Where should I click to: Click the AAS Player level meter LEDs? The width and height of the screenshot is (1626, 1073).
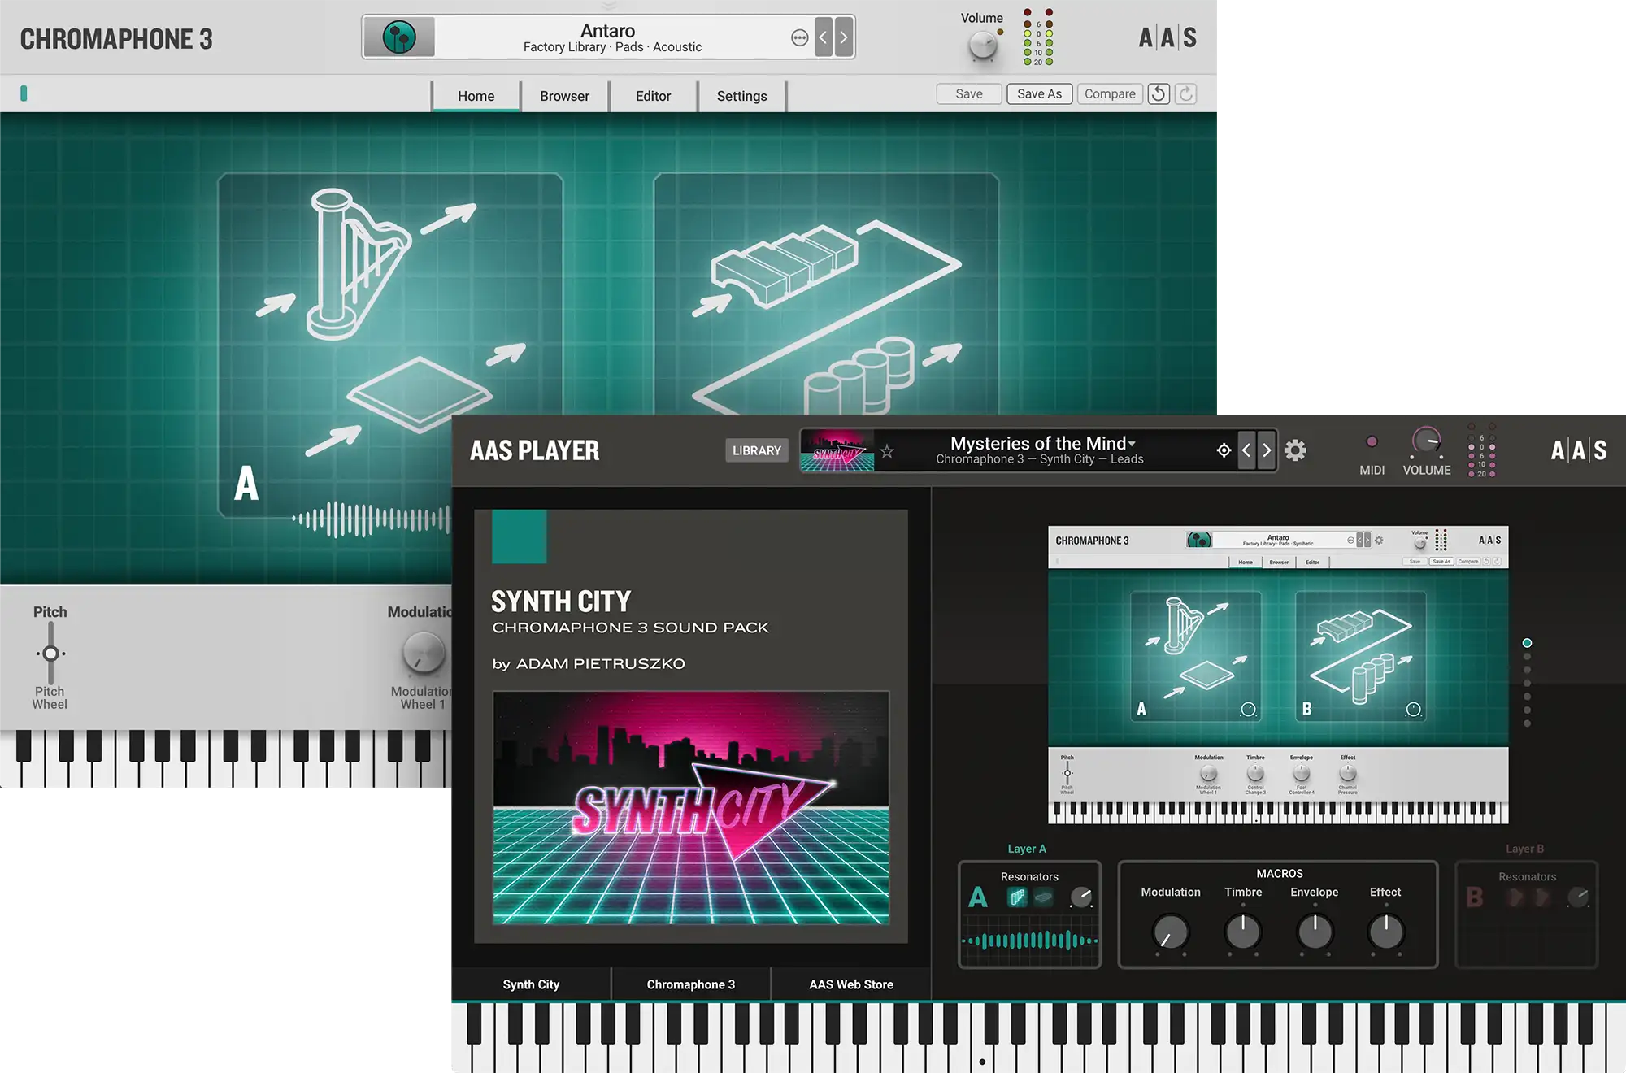[x=1481, y=450]
